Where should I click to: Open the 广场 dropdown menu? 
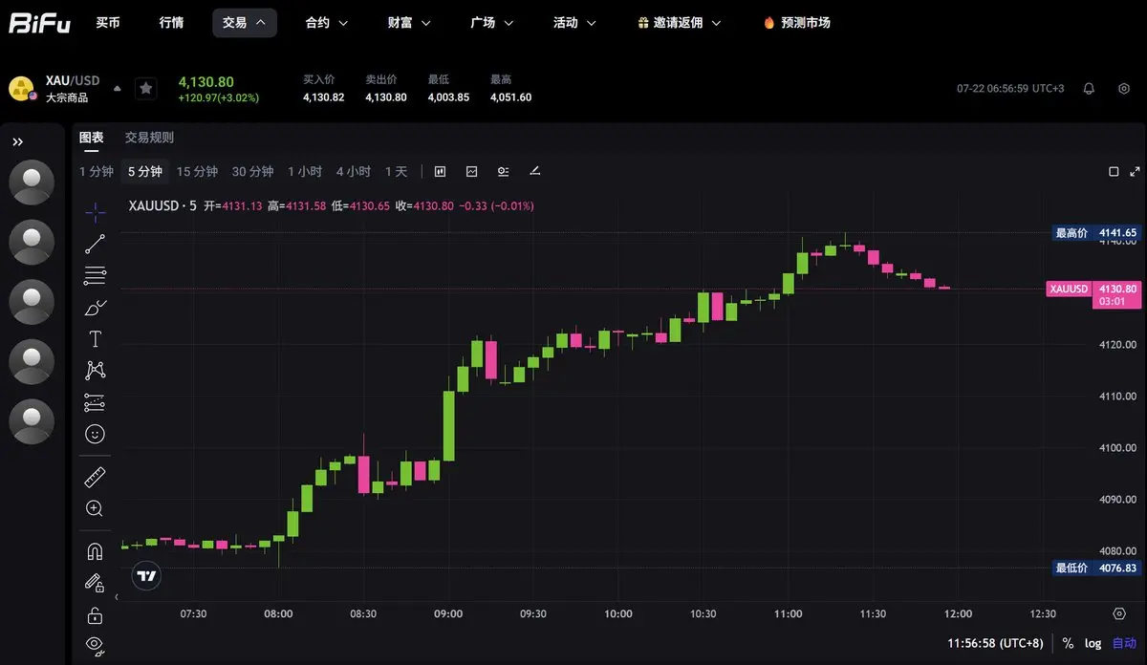click(x=492, y=23)
